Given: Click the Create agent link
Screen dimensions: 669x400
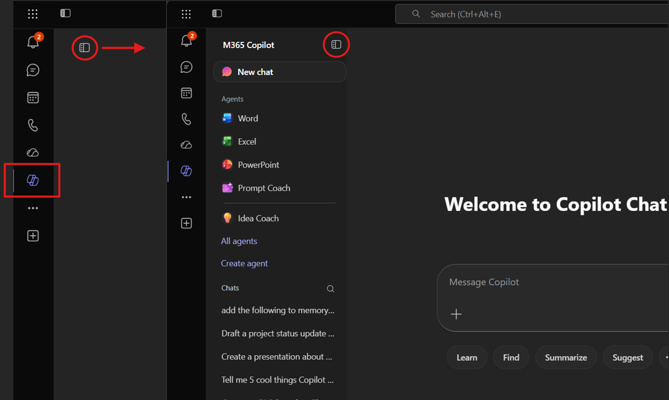Looking at the screenshot, I should 244,263.
